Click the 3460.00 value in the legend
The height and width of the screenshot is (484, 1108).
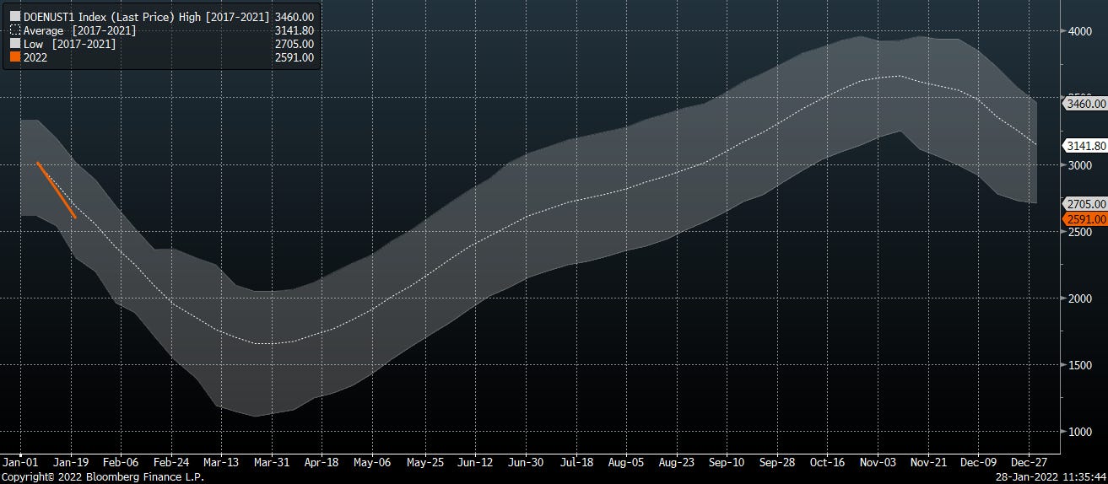coord(295,16)
